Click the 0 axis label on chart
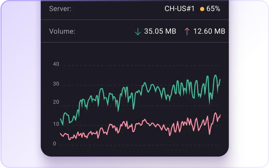 tap(54, 144)
